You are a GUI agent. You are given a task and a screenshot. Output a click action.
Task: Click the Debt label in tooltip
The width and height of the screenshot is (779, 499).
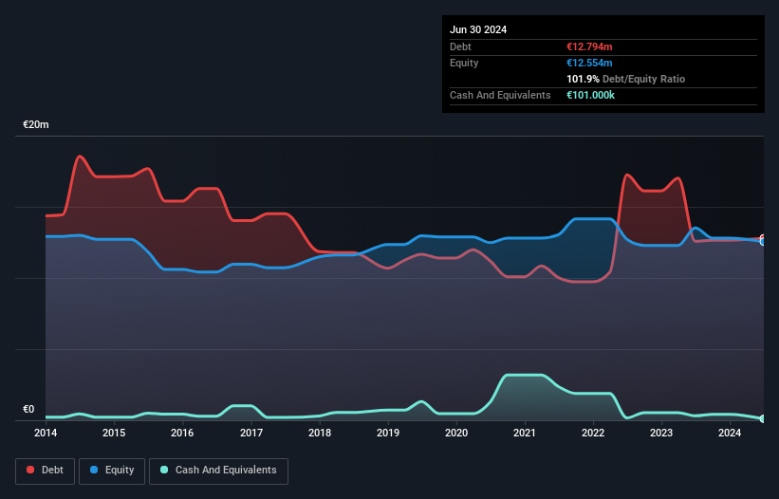[460, 46]
